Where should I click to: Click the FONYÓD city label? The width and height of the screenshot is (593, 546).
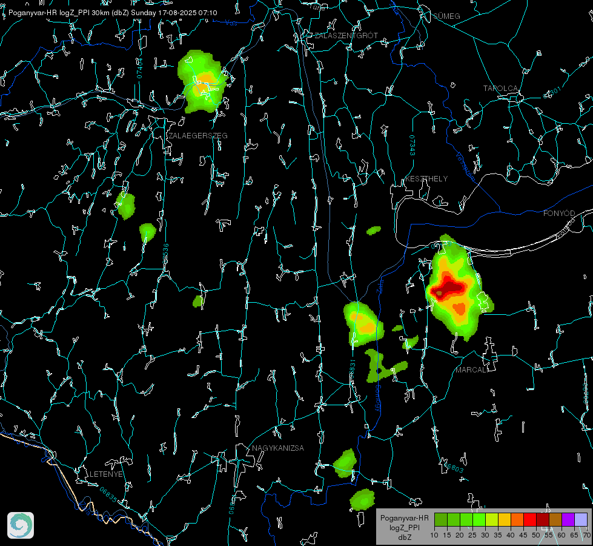(x=559, y=214)
